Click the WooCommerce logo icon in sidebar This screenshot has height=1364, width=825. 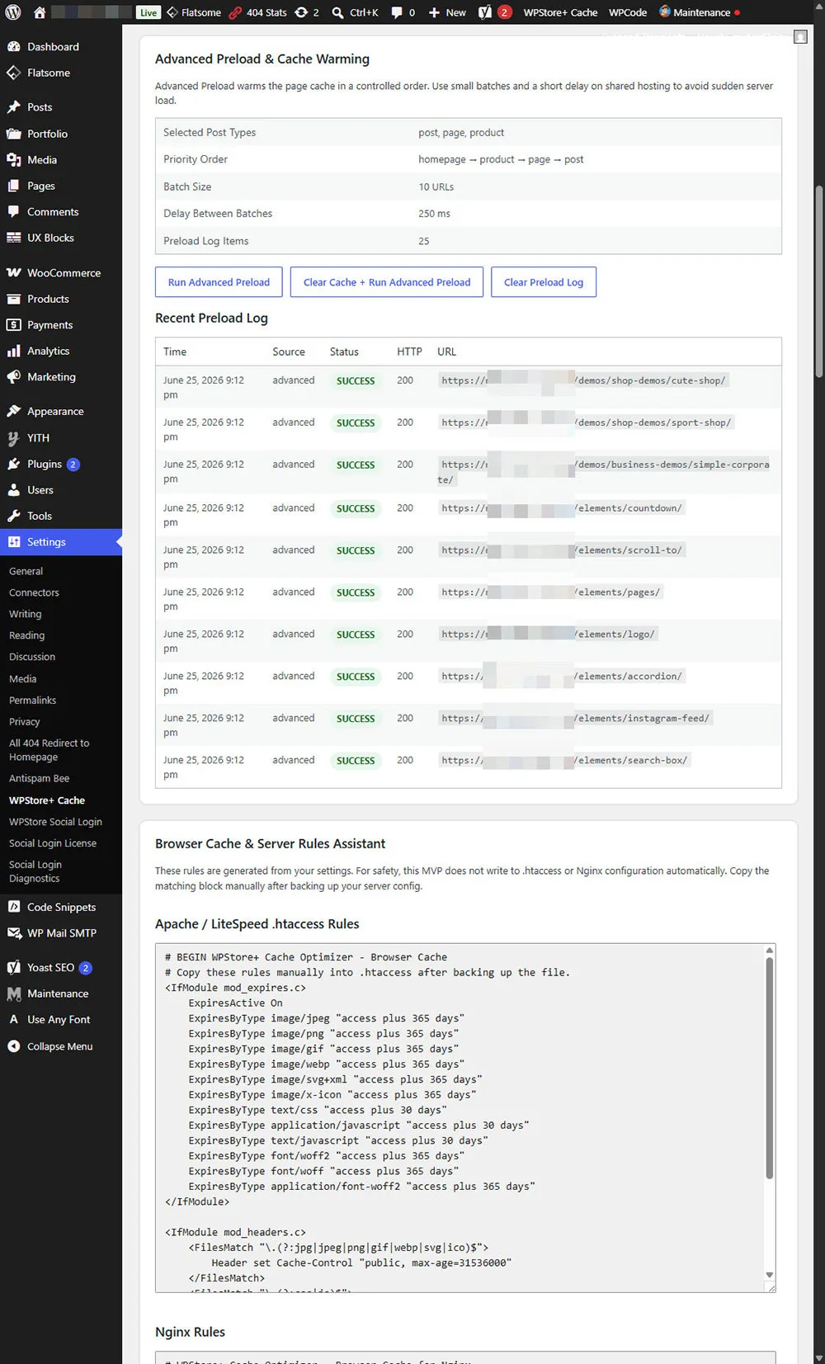pos(13,273)
